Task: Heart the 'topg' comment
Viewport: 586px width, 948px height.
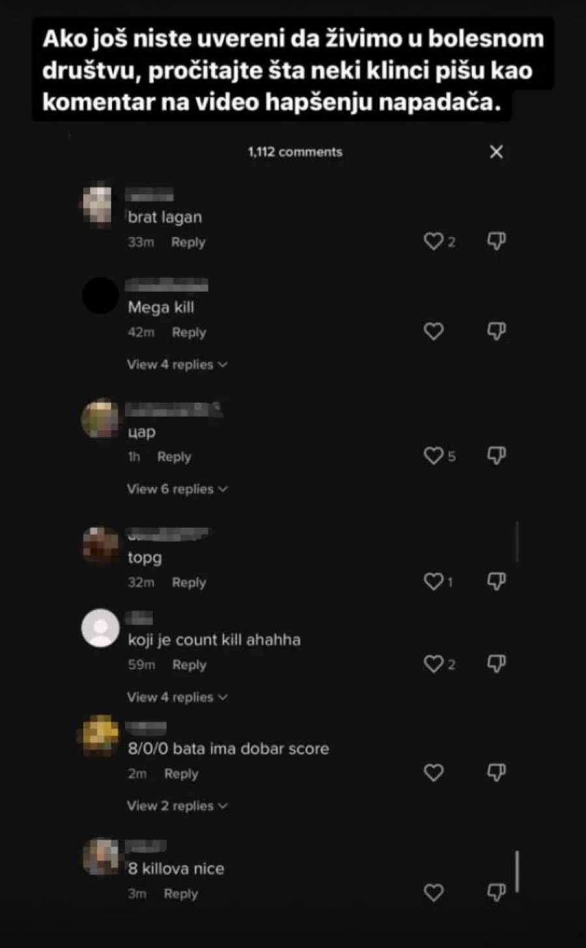Action: (434, 581)
